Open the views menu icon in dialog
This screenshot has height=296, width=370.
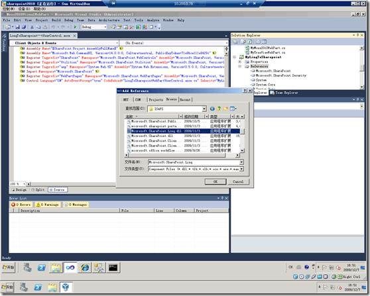pyautogui.click(x=233, y=109)
